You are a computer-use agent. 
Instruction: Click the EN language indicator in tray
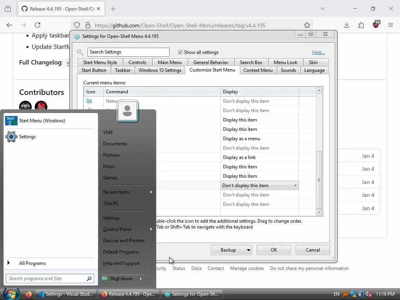click(336, 294)
